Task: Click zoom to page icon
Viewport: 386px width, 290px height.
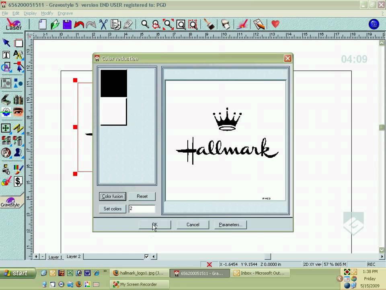Action: [x=181, y=25]
